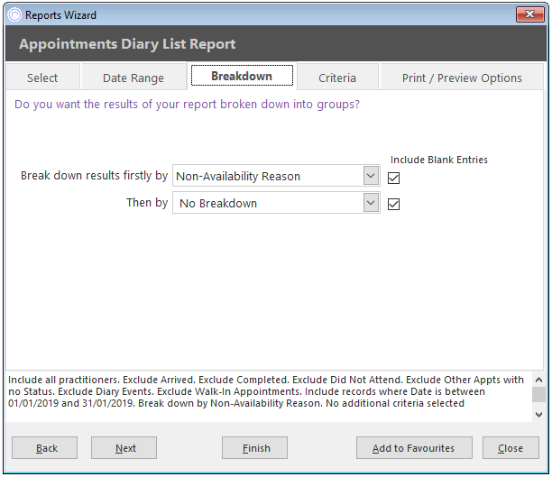552x477 pixels.
Task: Save report via Add to Favourites
Action: tap(414, 448)
